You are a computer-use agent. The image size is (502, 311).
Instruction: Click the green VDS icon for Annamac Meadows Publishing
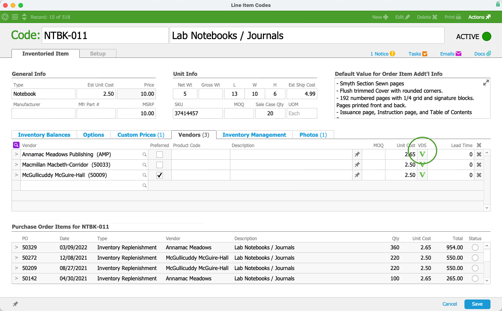pos(422,154)
